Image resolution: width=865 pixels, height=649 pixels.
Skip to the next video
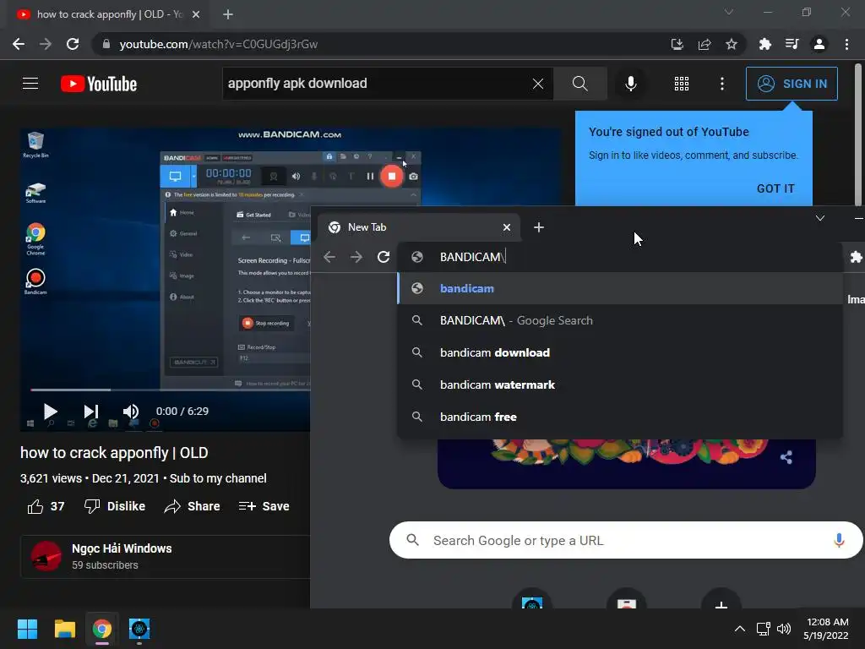pos(91,412)
